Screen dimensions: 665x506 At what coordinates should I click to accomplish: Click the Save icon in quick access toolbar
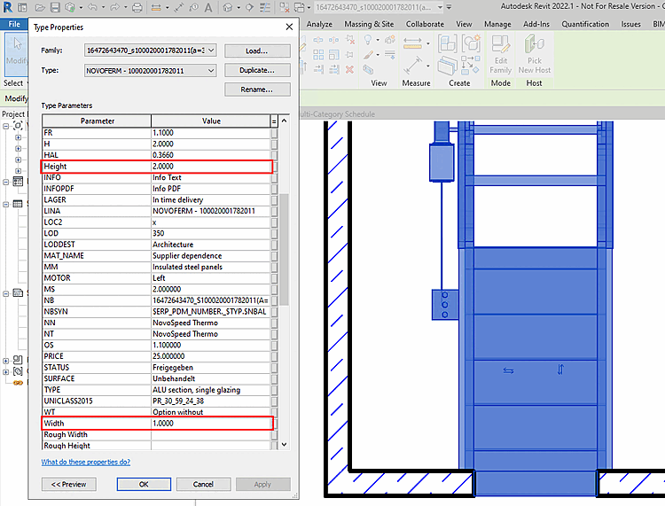pyautogui.click(x=55, y=8)
